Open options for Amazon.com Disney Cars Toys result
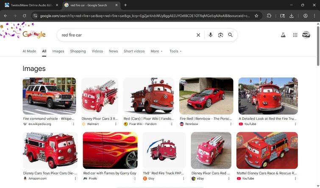This screenshot has width=320, height=188. (x=75, y=178)
